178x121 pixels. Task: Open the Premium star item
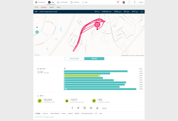[x=74, y=2]
